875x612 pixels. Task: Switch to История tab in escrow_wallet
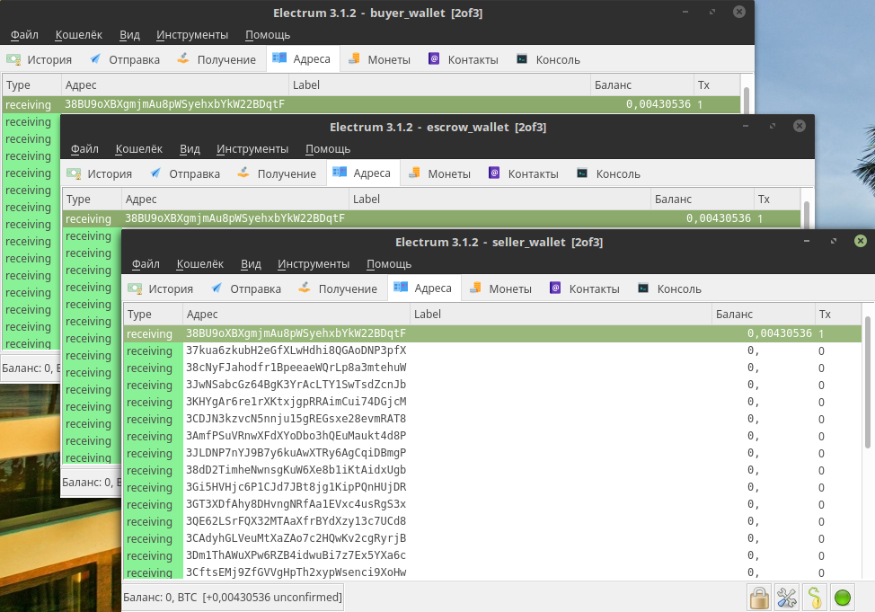tap(100, 173)
